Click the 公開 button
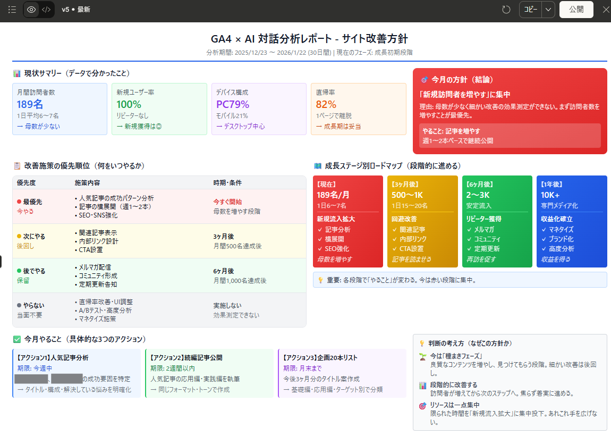Viewport: 611px width, 435px height. tap(576, 10)
